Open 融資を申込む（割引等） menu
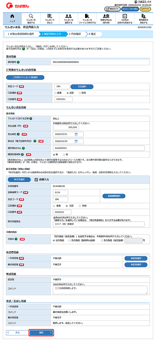Image resolution: width=156 pixels, height=342 pixels. [x=106, y=18]
